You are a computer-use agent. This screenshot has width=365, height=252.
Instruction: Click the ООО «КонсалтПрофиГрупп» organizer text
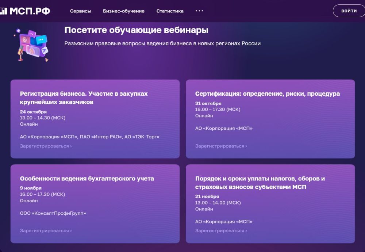click(x=53, y=213)
